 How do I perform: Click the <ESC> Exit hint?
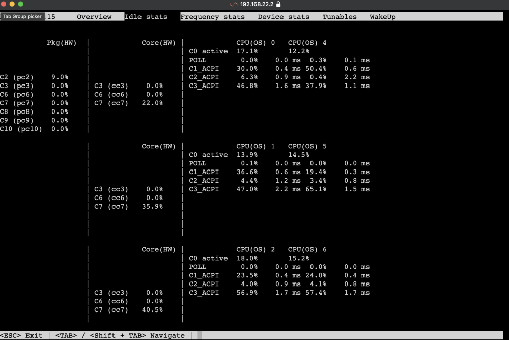(21, 335)
